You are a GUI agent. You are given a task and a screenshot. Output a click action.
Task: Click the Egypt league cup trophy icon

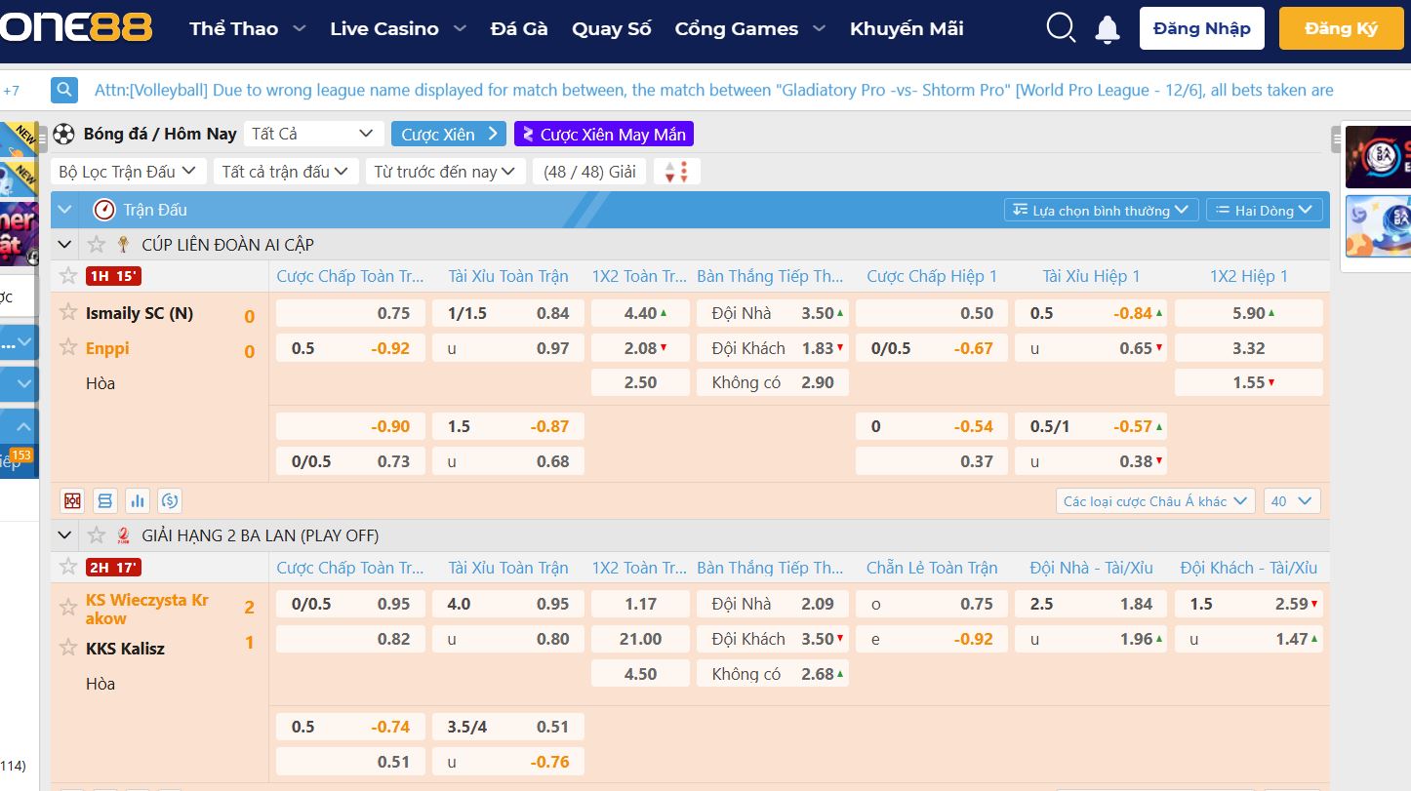[x=124, y=245]
